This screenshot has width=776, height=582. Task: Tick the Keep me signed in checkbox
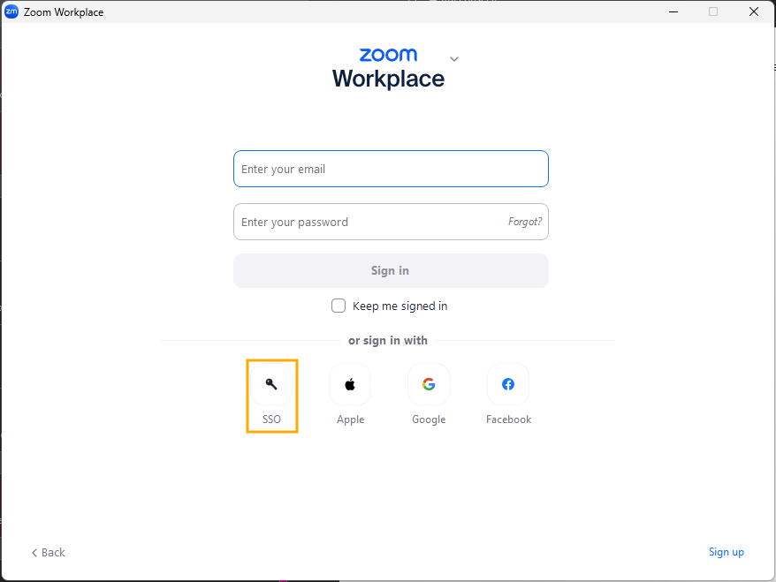339,306
